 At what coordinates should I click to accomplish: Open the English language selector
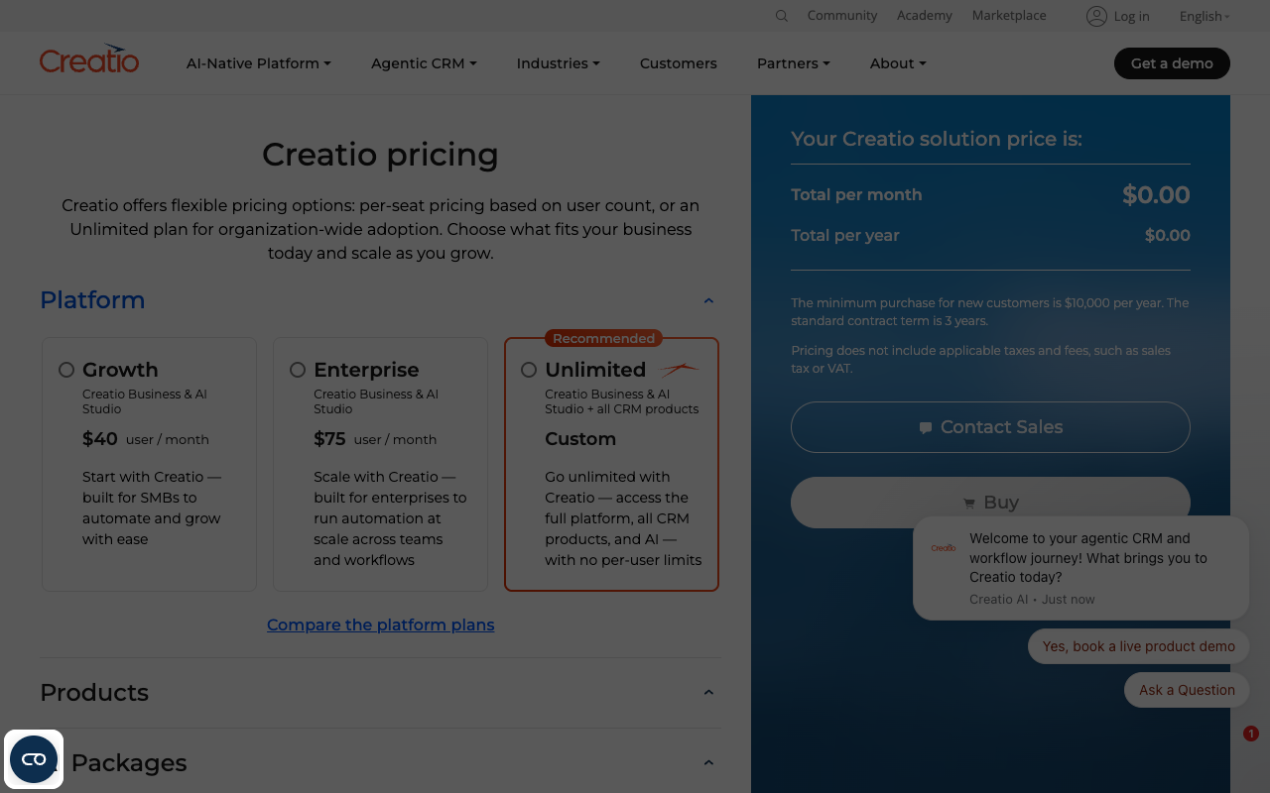click(x=1205, y=16)
